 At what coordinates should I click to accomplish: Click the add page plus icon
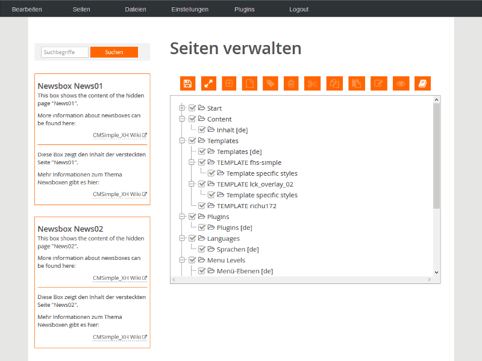coord(229,84)
